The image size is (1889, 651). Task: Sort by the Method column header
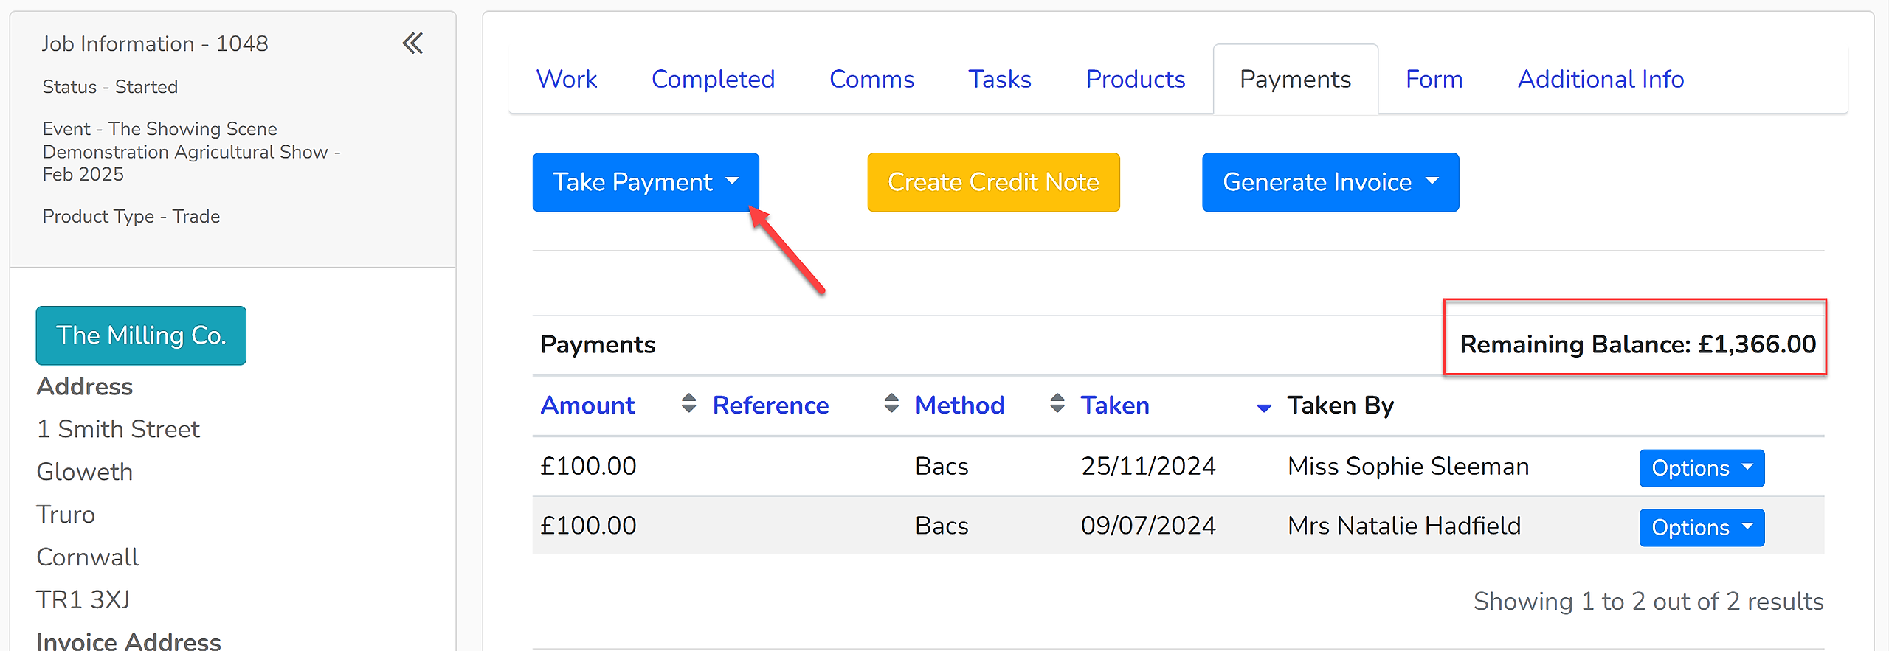(959, 405)
